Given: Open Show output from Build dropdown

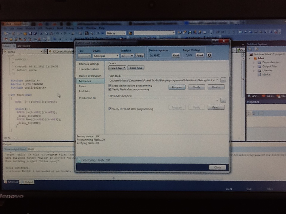Looking at the screenshot, I should click(x=51, y=149).
